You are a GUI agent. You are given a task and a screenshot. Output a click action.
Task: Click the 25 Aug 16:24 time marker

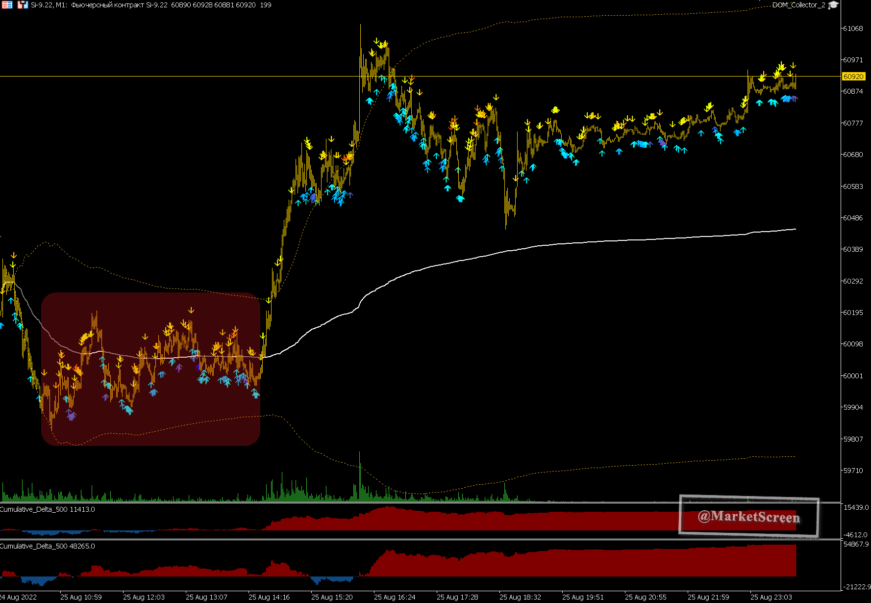395,597
